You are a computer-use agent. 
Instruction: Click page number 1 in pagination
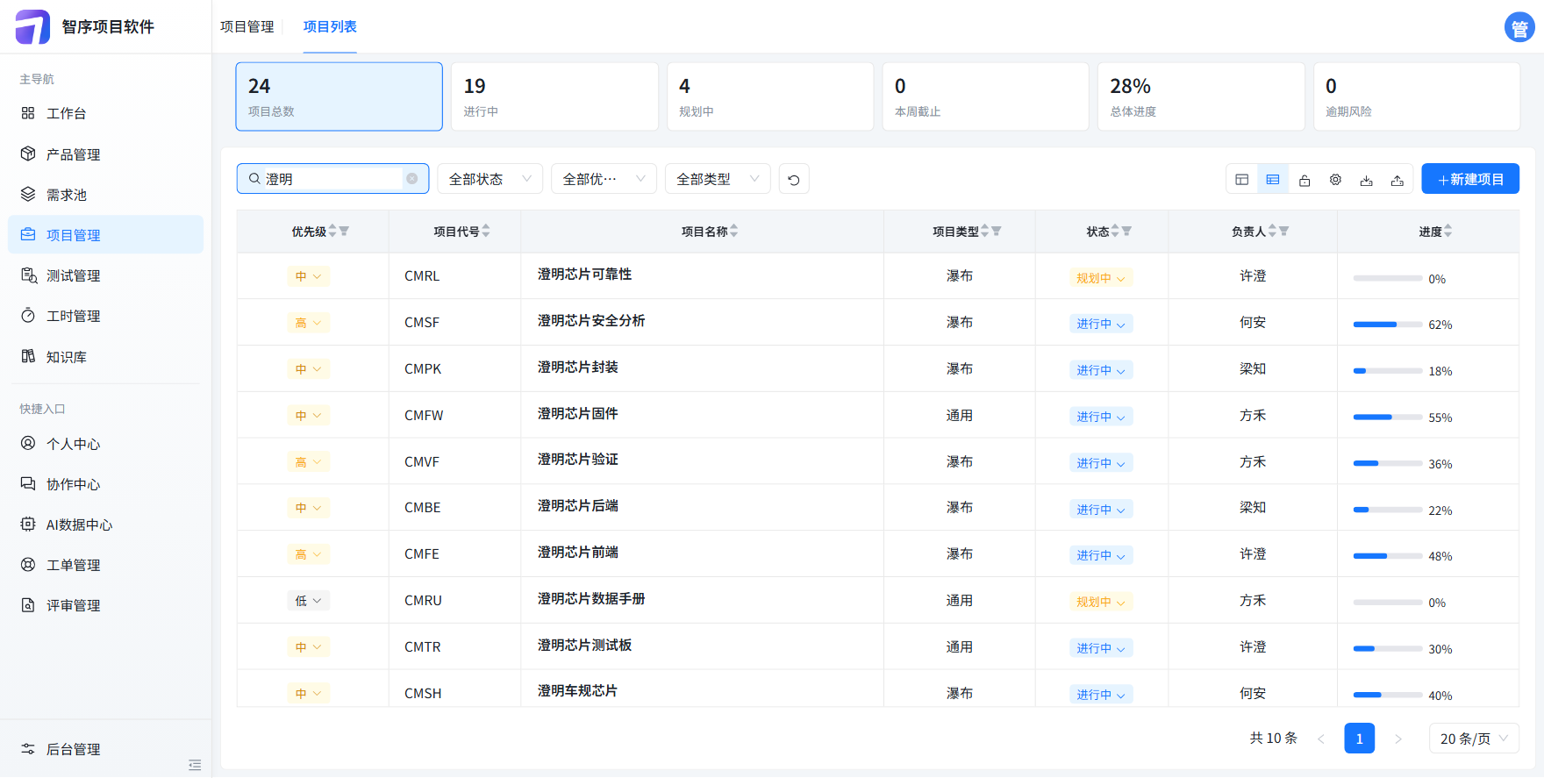click(x=1360, y=739)
